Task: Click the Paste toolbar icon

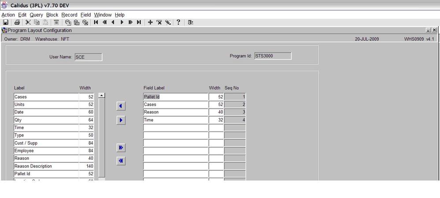Action: (45, 22)
